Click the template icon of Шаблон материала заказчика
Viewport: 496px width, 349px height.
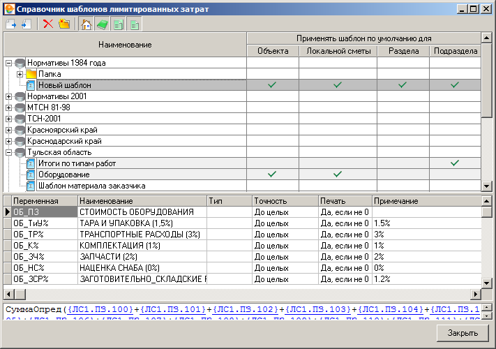point(31,186)
